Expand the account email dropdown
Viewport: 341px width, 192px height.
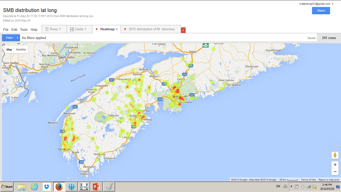(333, 4)
